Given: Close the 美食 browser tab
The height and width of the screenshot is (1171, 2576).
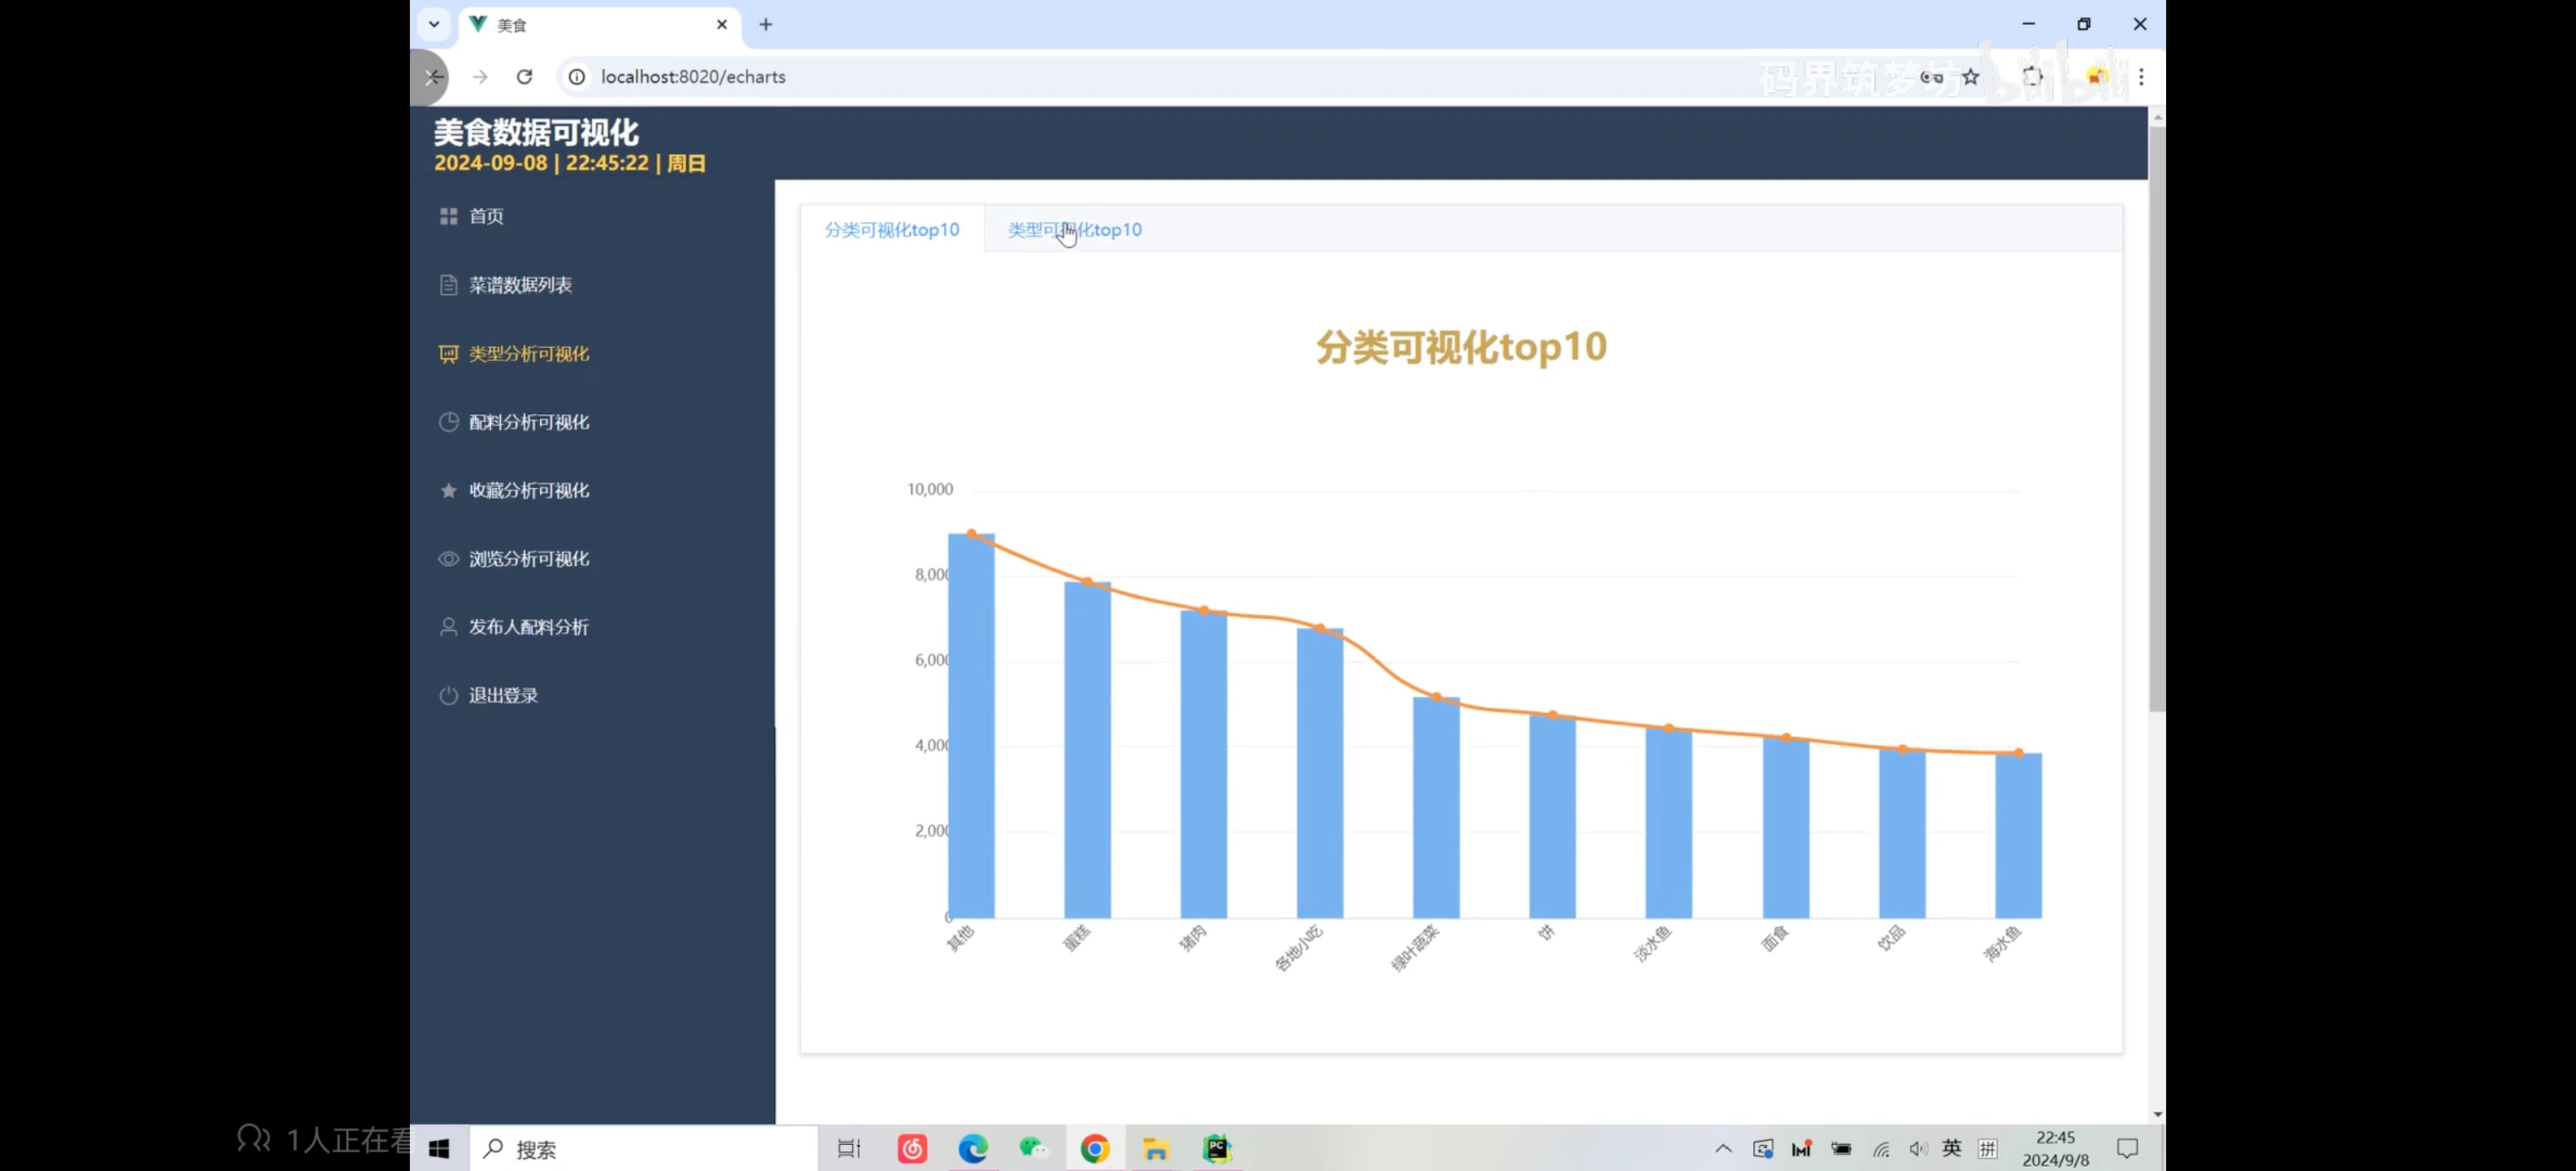Looking at the screenshot, I should 722,25.
